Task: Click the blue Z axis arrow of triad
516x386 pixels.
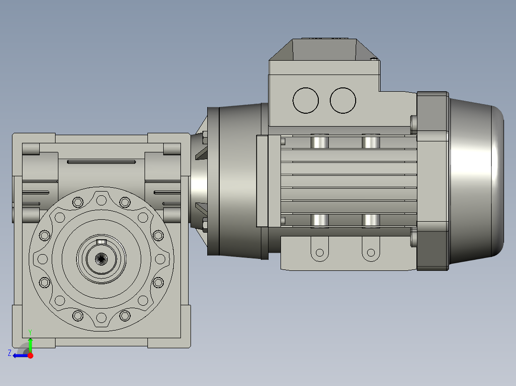Action: coord(20,355)
